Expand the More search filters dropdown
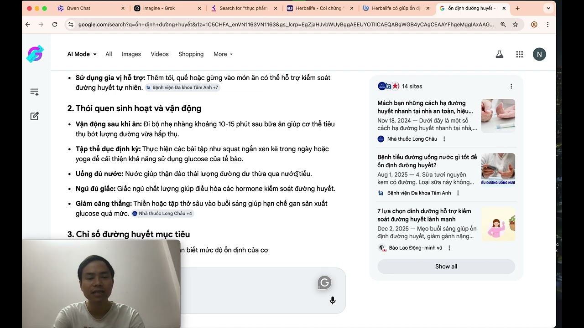The image size is (584, 328). [x=223, y=54]
